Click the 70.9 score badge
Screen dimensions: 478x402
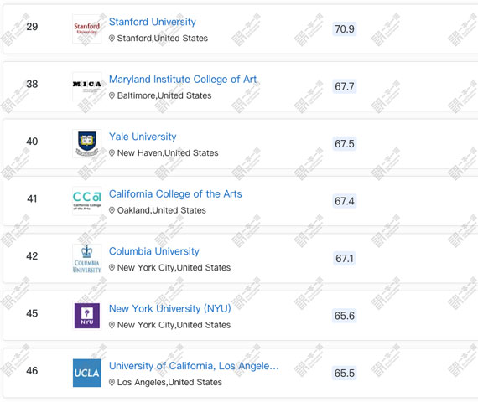(x=344, y=29)
